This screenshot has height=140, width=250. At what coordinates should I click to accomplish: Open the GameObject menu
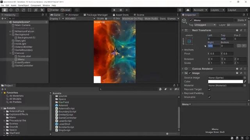click(x=23, y=5)
